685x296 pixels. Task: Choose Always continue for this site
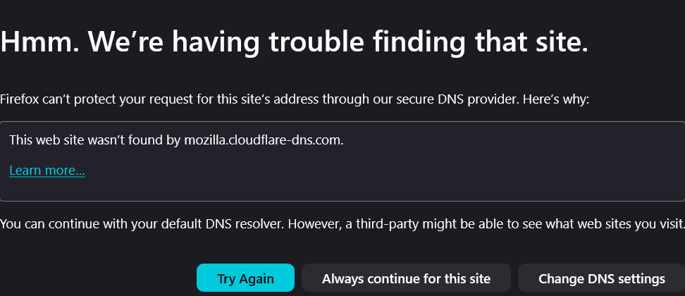[x=406, y=278]
